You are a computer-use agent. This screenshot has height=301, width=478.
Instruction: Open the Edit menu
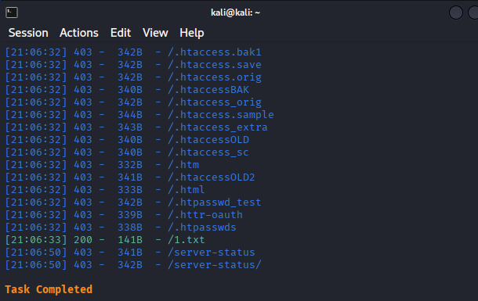click(121, 33)
